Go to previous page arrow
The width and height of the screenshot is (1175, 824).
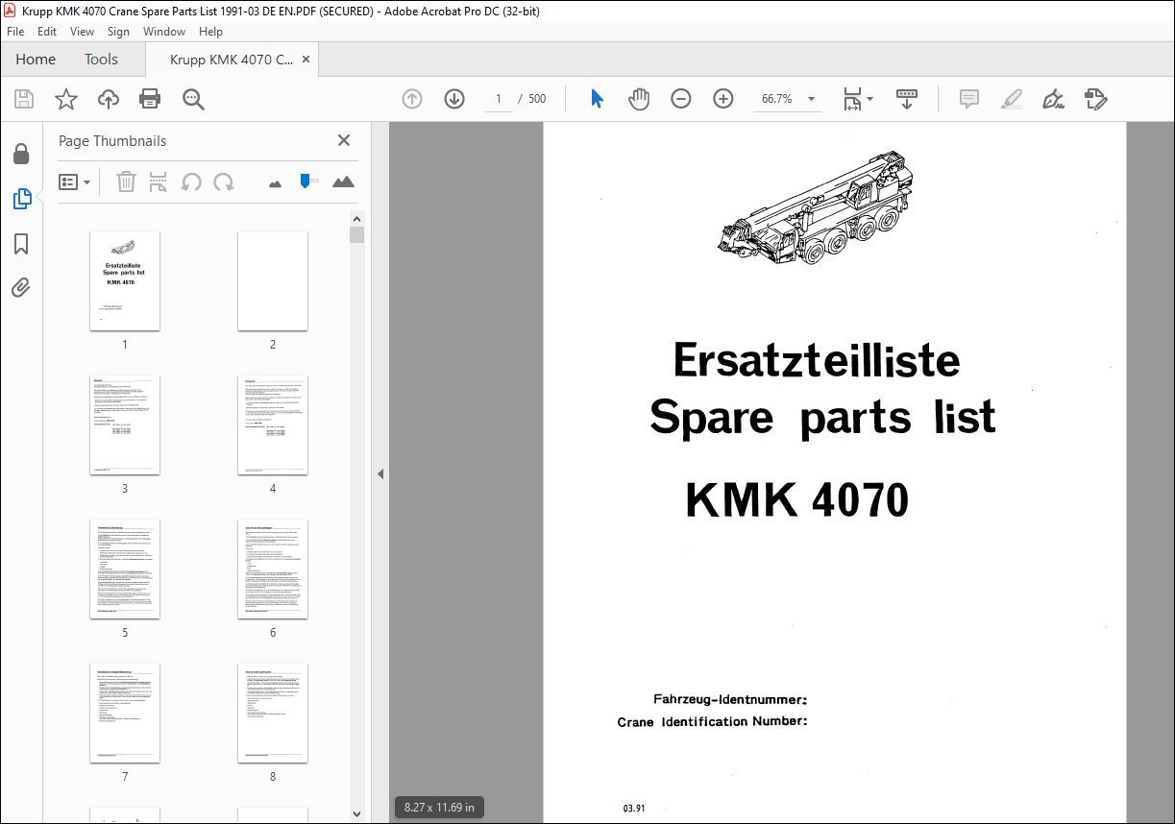[x=412, y=99]
